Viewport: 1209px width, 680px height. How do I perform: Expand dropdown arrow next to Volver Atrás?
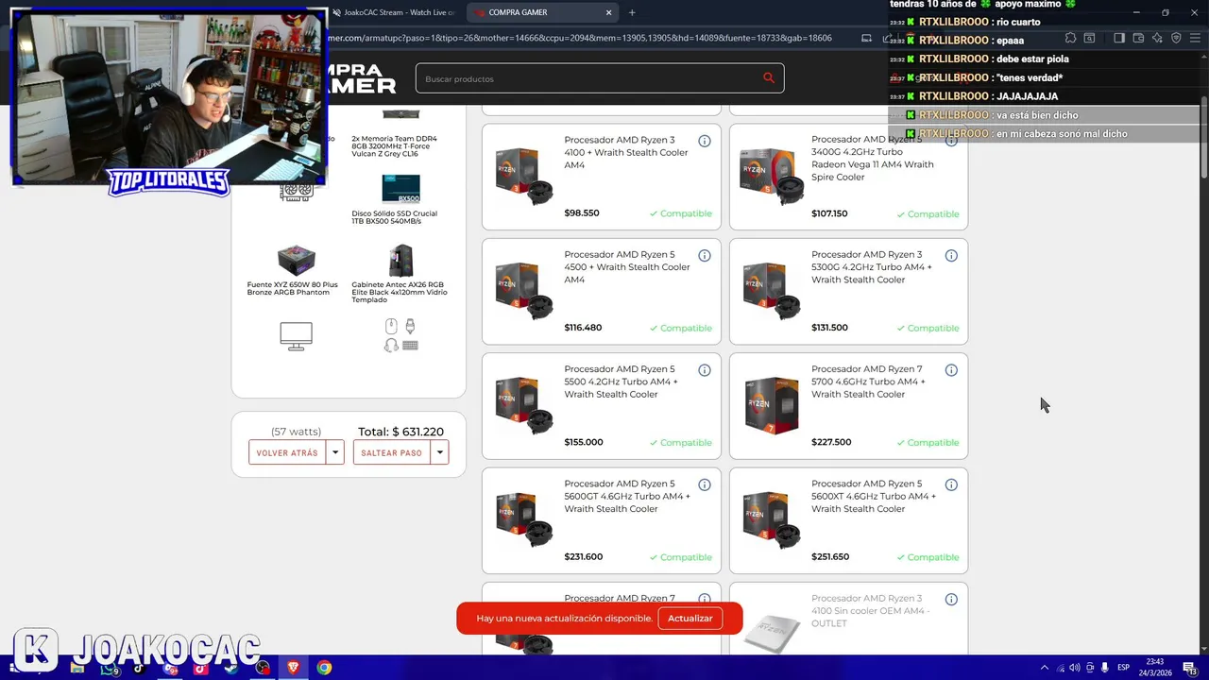point(334,452)
